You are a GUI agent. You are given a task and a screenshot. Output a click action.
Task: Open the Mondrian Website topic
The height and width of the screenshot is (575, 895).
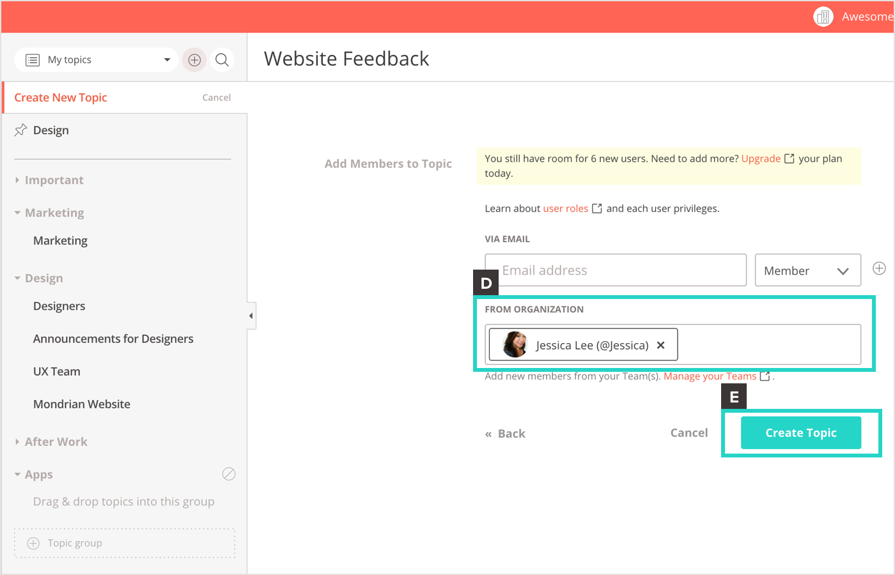tap(82, 404)
